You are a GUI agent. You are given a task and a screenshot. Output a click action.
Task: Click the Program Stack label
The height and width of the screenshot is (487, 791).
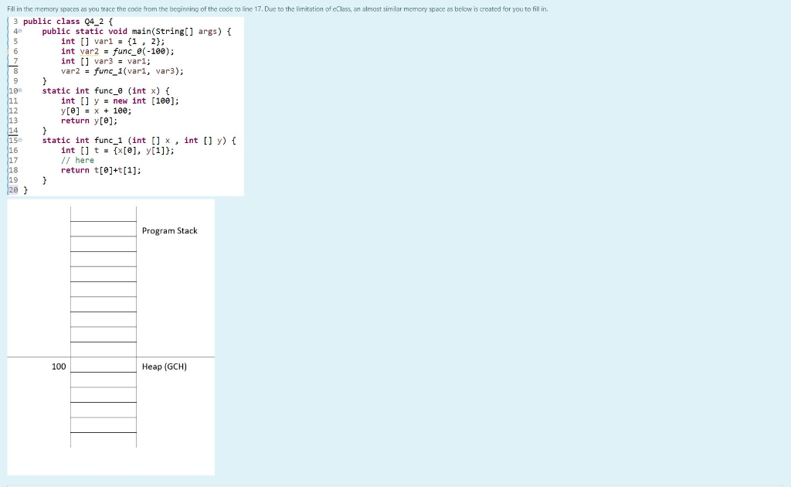pos(169,230)
